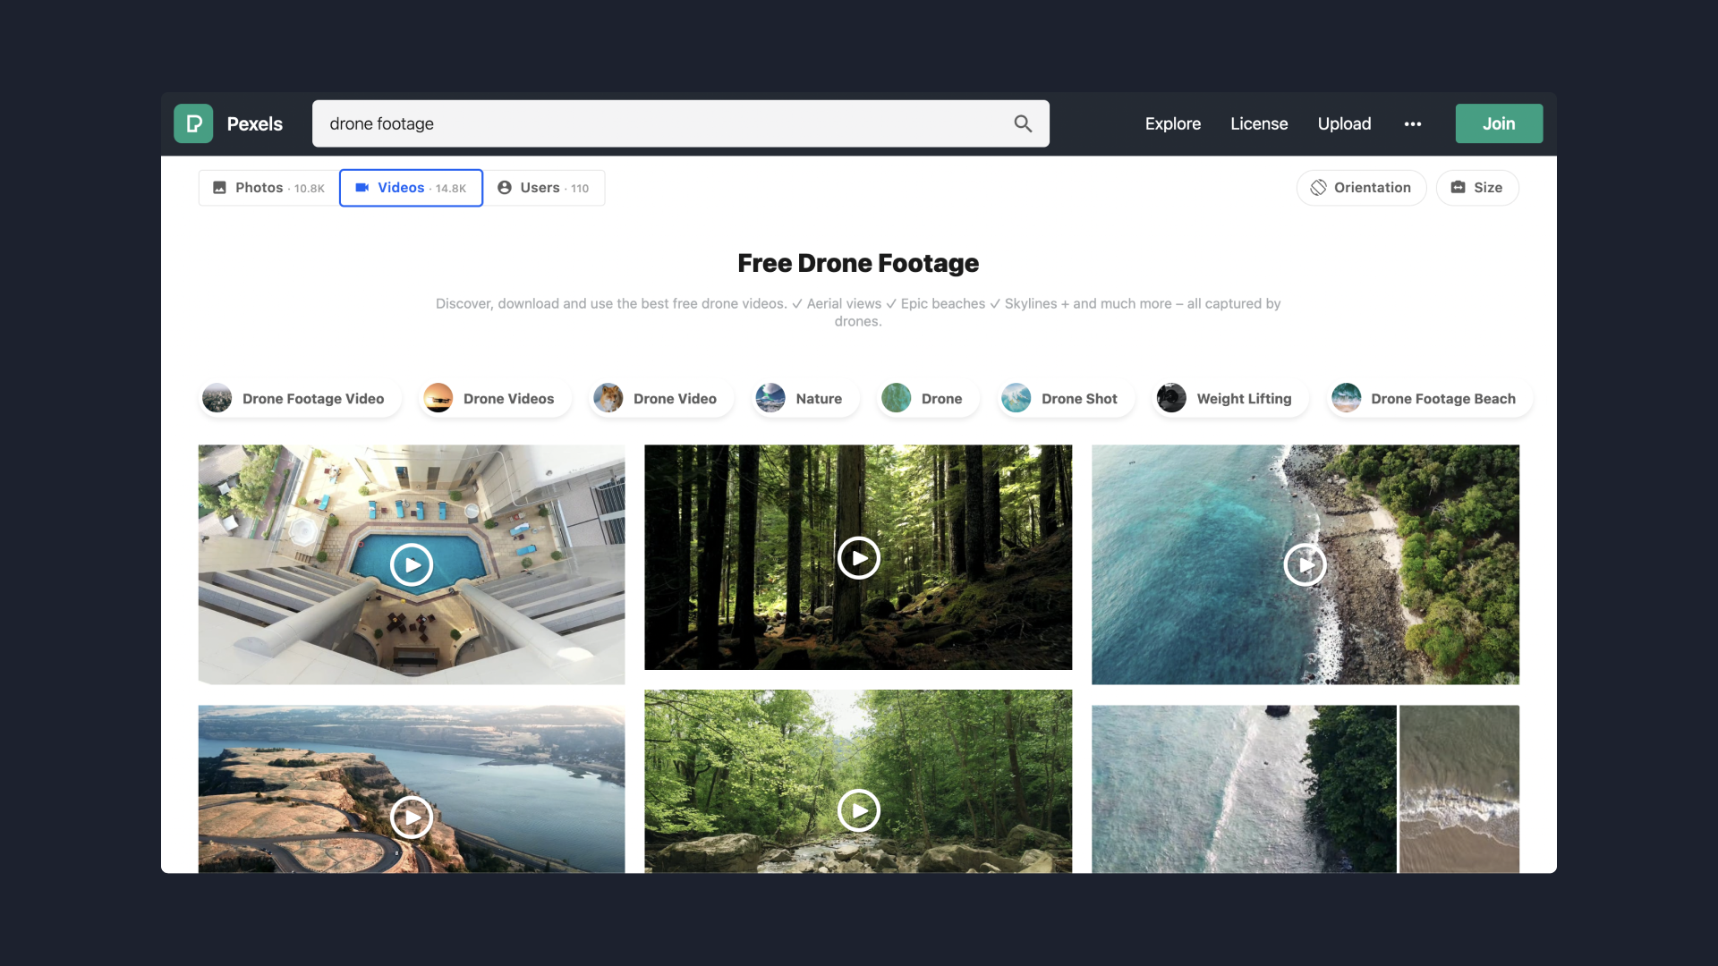Play the green forest stream video
This screenshot has height=966, width=1718.
pos(858,810)
